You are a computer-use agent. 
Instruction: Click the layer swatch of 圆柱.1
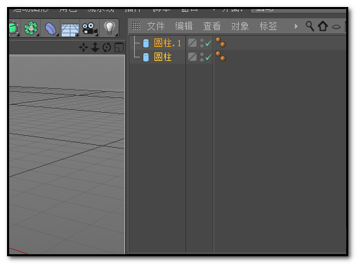(x=192, y=43)
